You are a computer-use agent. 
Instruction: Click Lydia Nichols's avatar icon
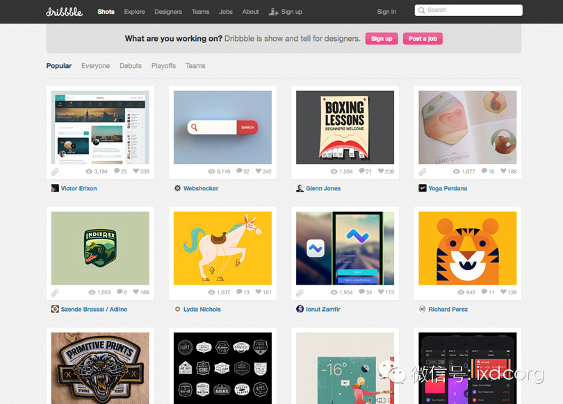(177, 309)
